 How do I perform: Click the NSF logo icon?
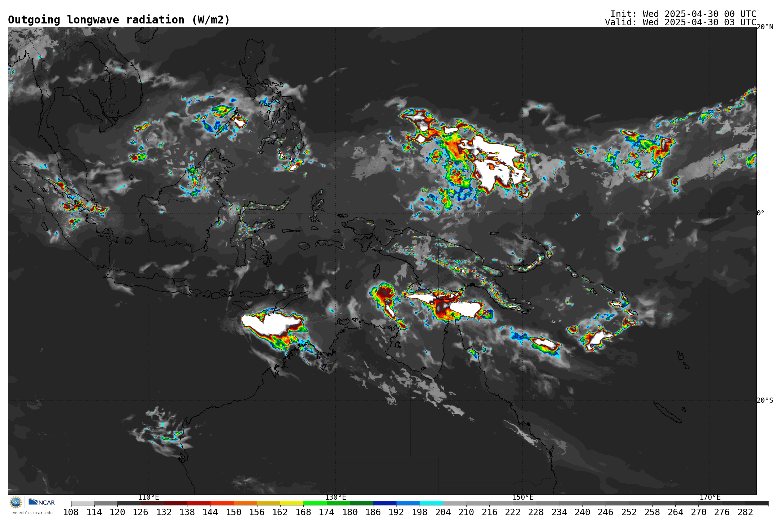pyautogui.click(x=16, y=502)
